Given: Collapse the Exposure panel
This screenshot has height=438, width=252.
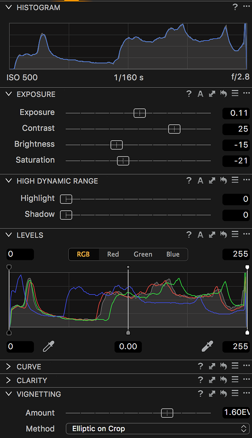Looking at the screenshot, I should click(x=9, y=94).
